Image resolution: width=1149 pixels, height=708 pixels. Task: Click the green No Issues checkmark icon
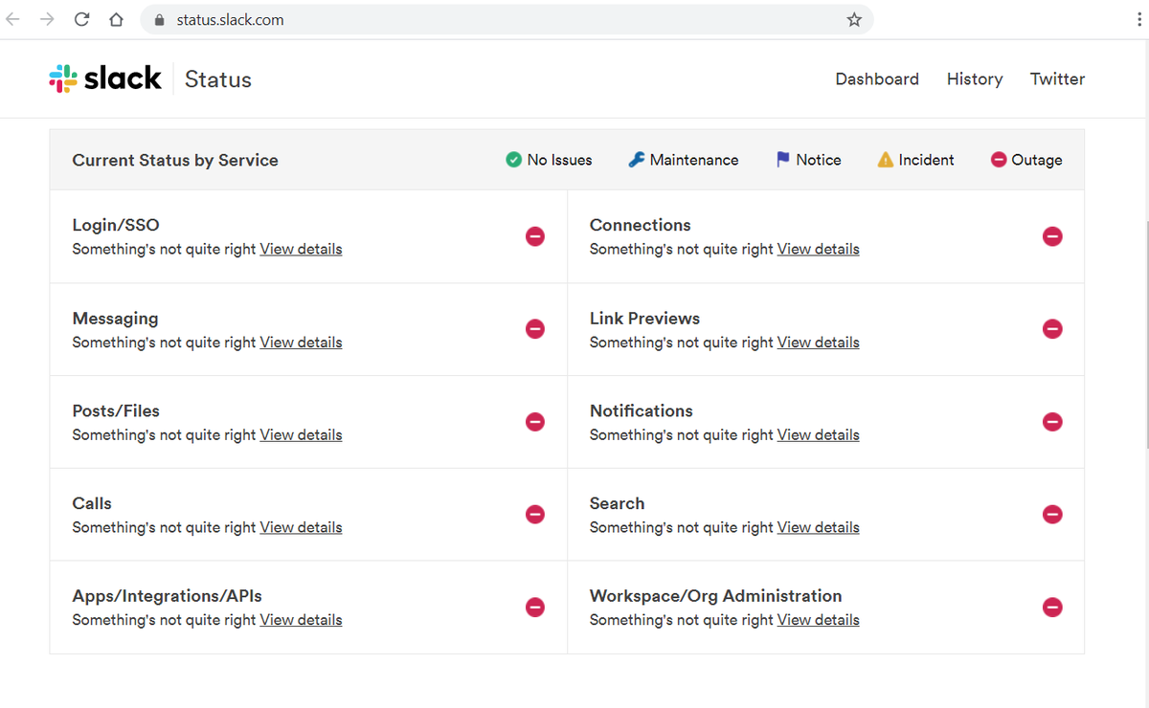(x=513, y=160)
